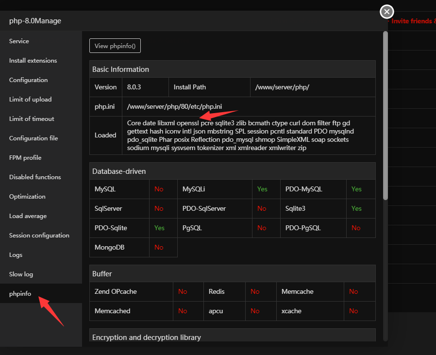Open Configuration file section

[34, 138]
